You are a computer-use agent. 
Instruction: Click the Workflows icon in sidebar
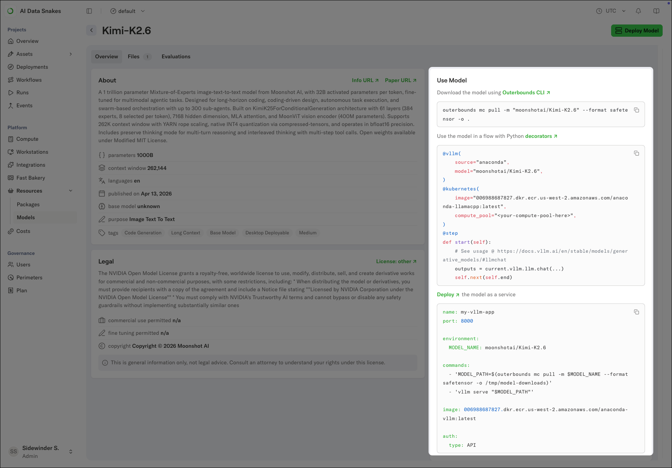(x=11, y=80)
